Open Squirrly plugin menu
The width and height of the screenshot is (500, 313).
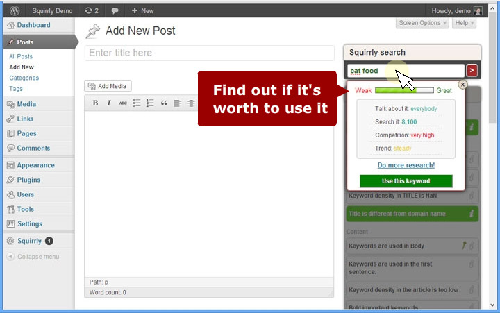coord(29,241)
